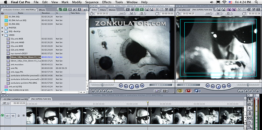Expand the PHOTOS bin
Screen dimensions: 262x130
click(2, 28)
